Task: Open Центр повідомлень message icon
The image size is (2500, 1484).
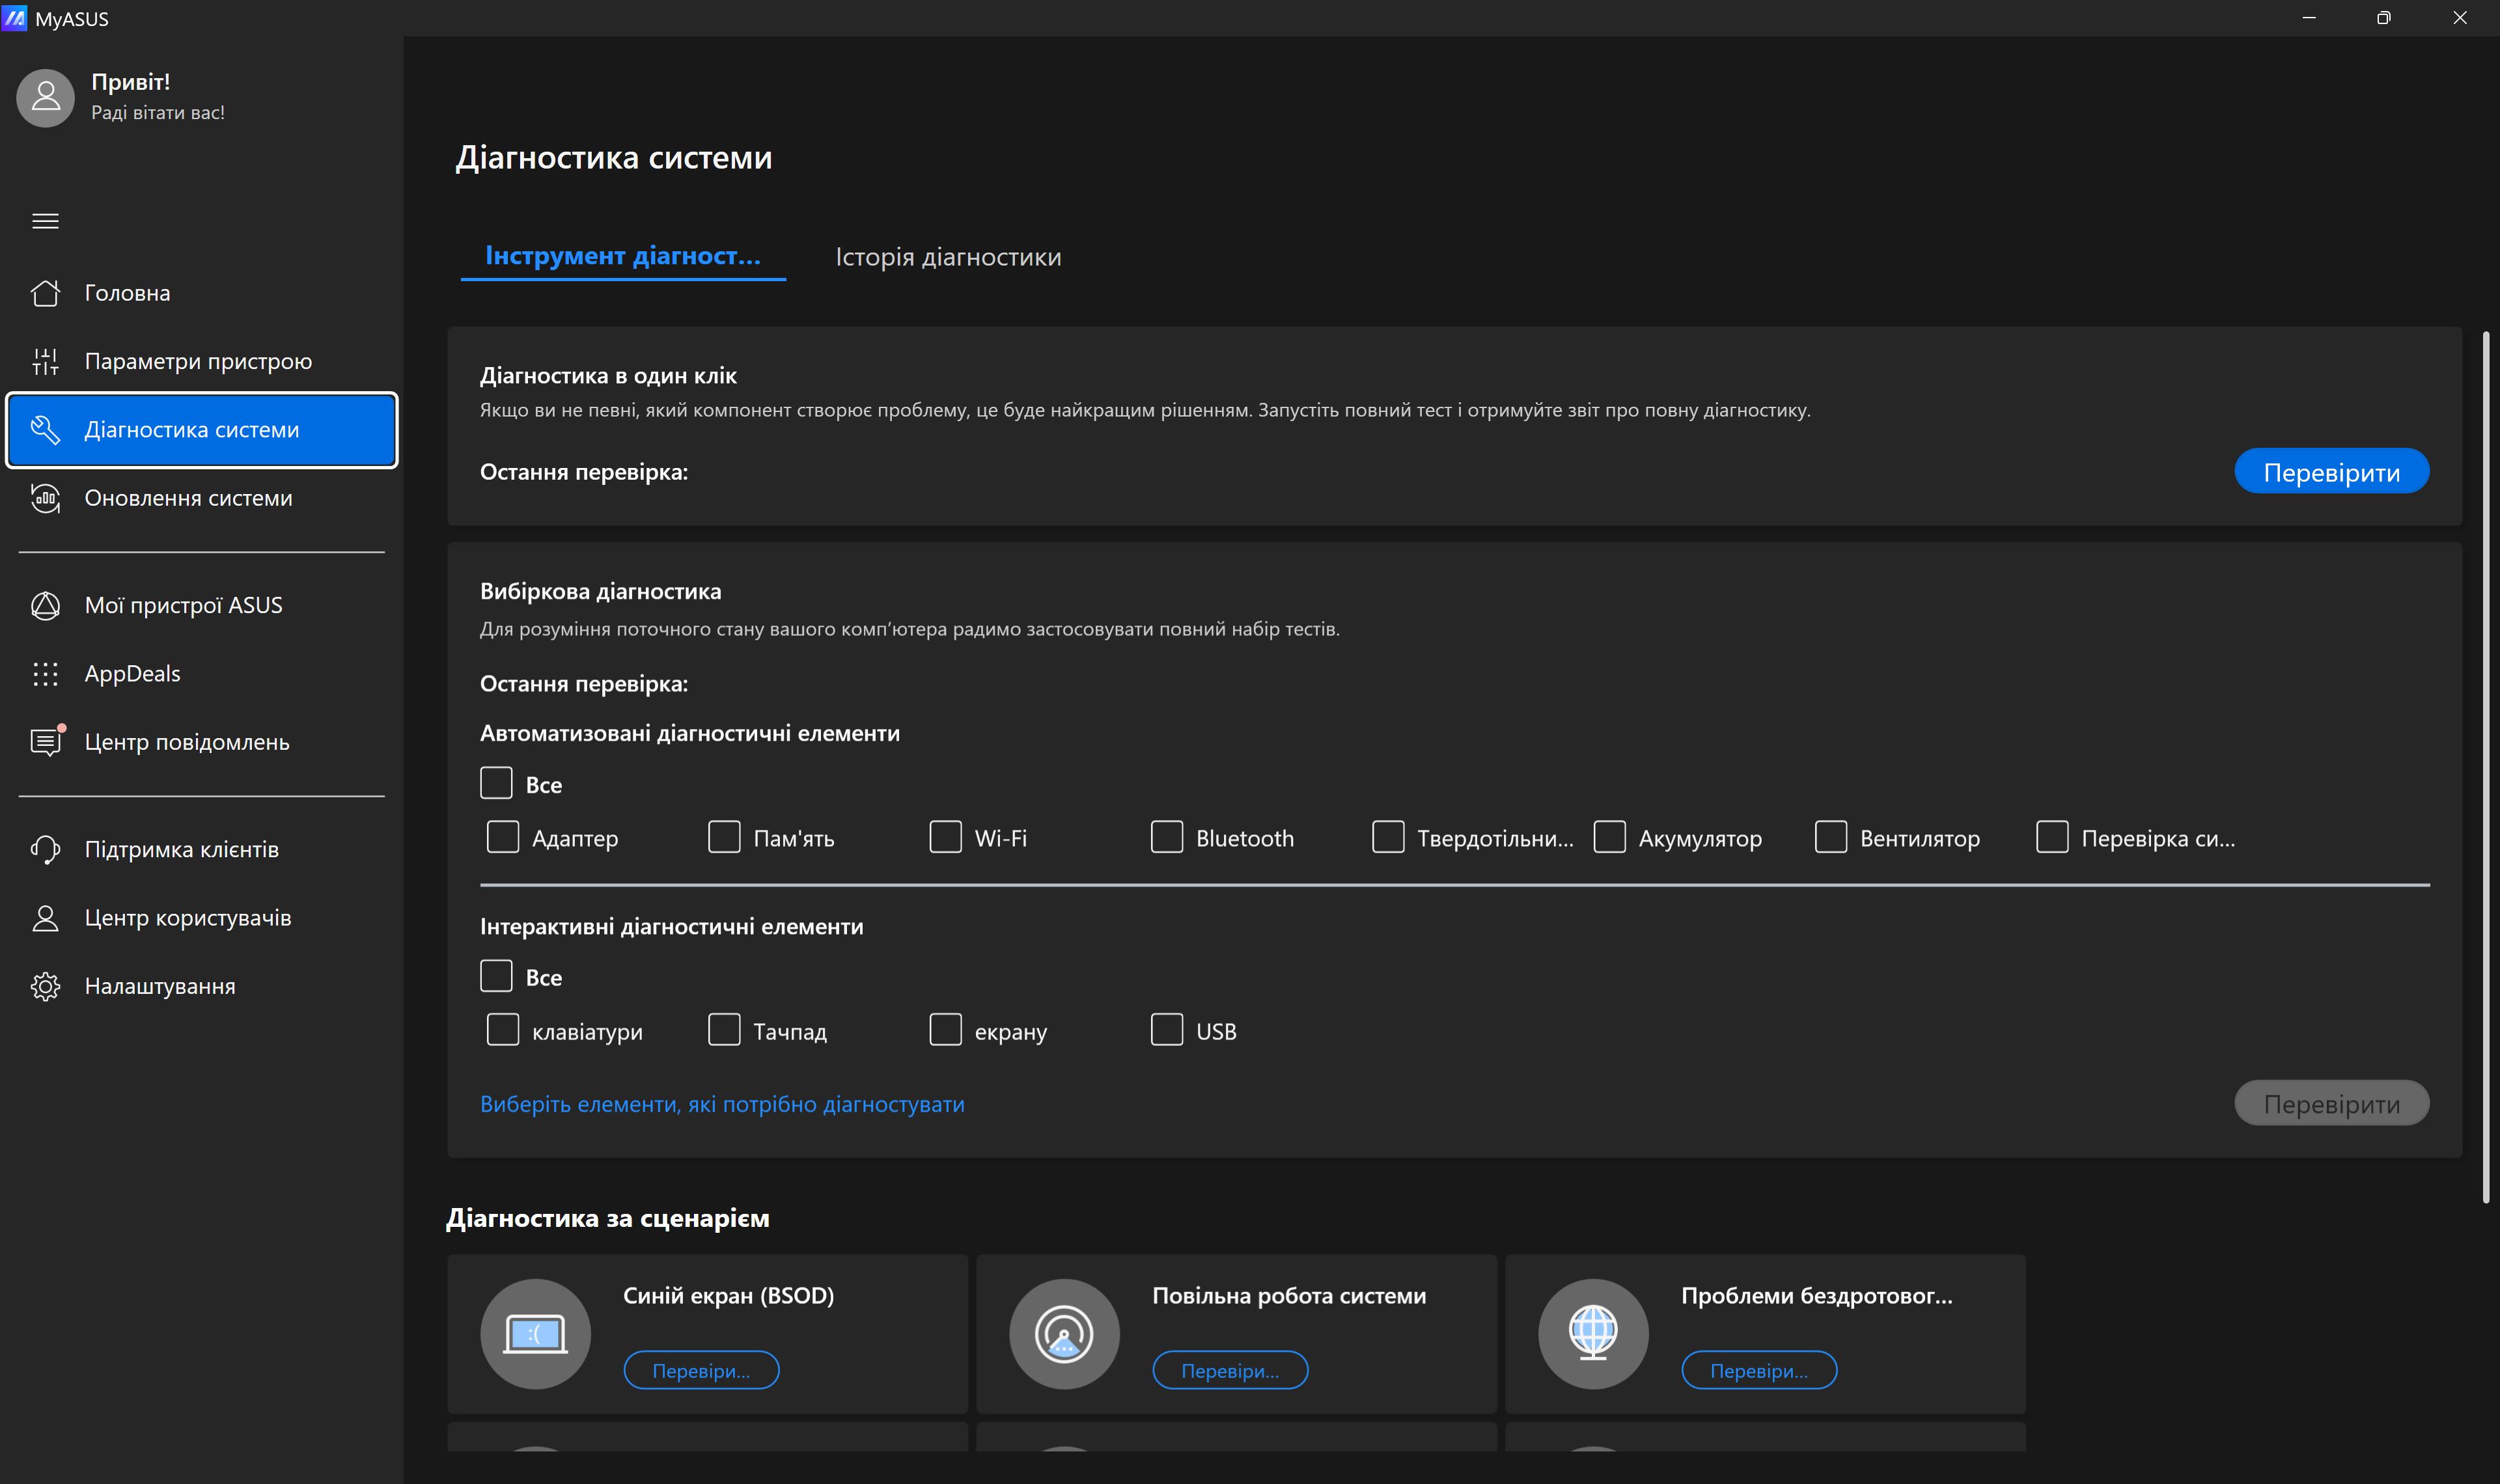Action: [45, 742]
